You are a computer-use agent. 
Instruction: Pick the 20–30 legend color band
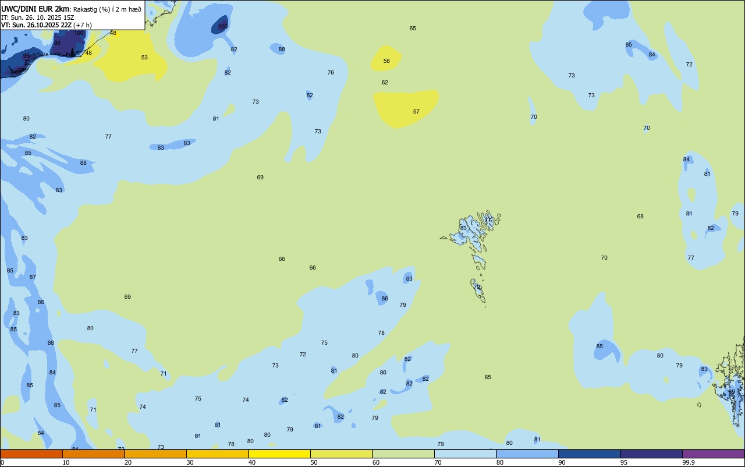155,454
